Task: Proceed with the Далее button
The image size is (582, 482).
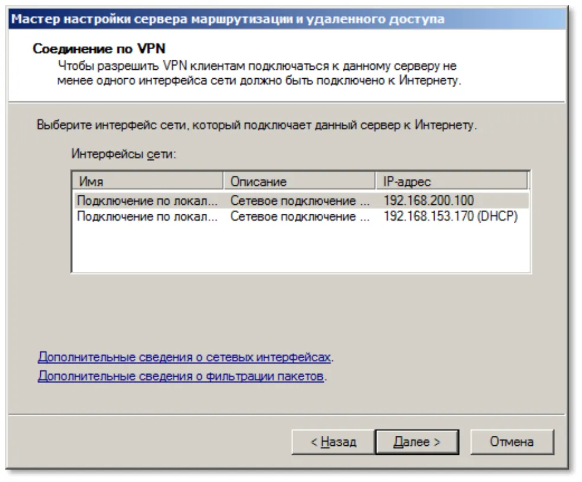Action: point(417,442)
